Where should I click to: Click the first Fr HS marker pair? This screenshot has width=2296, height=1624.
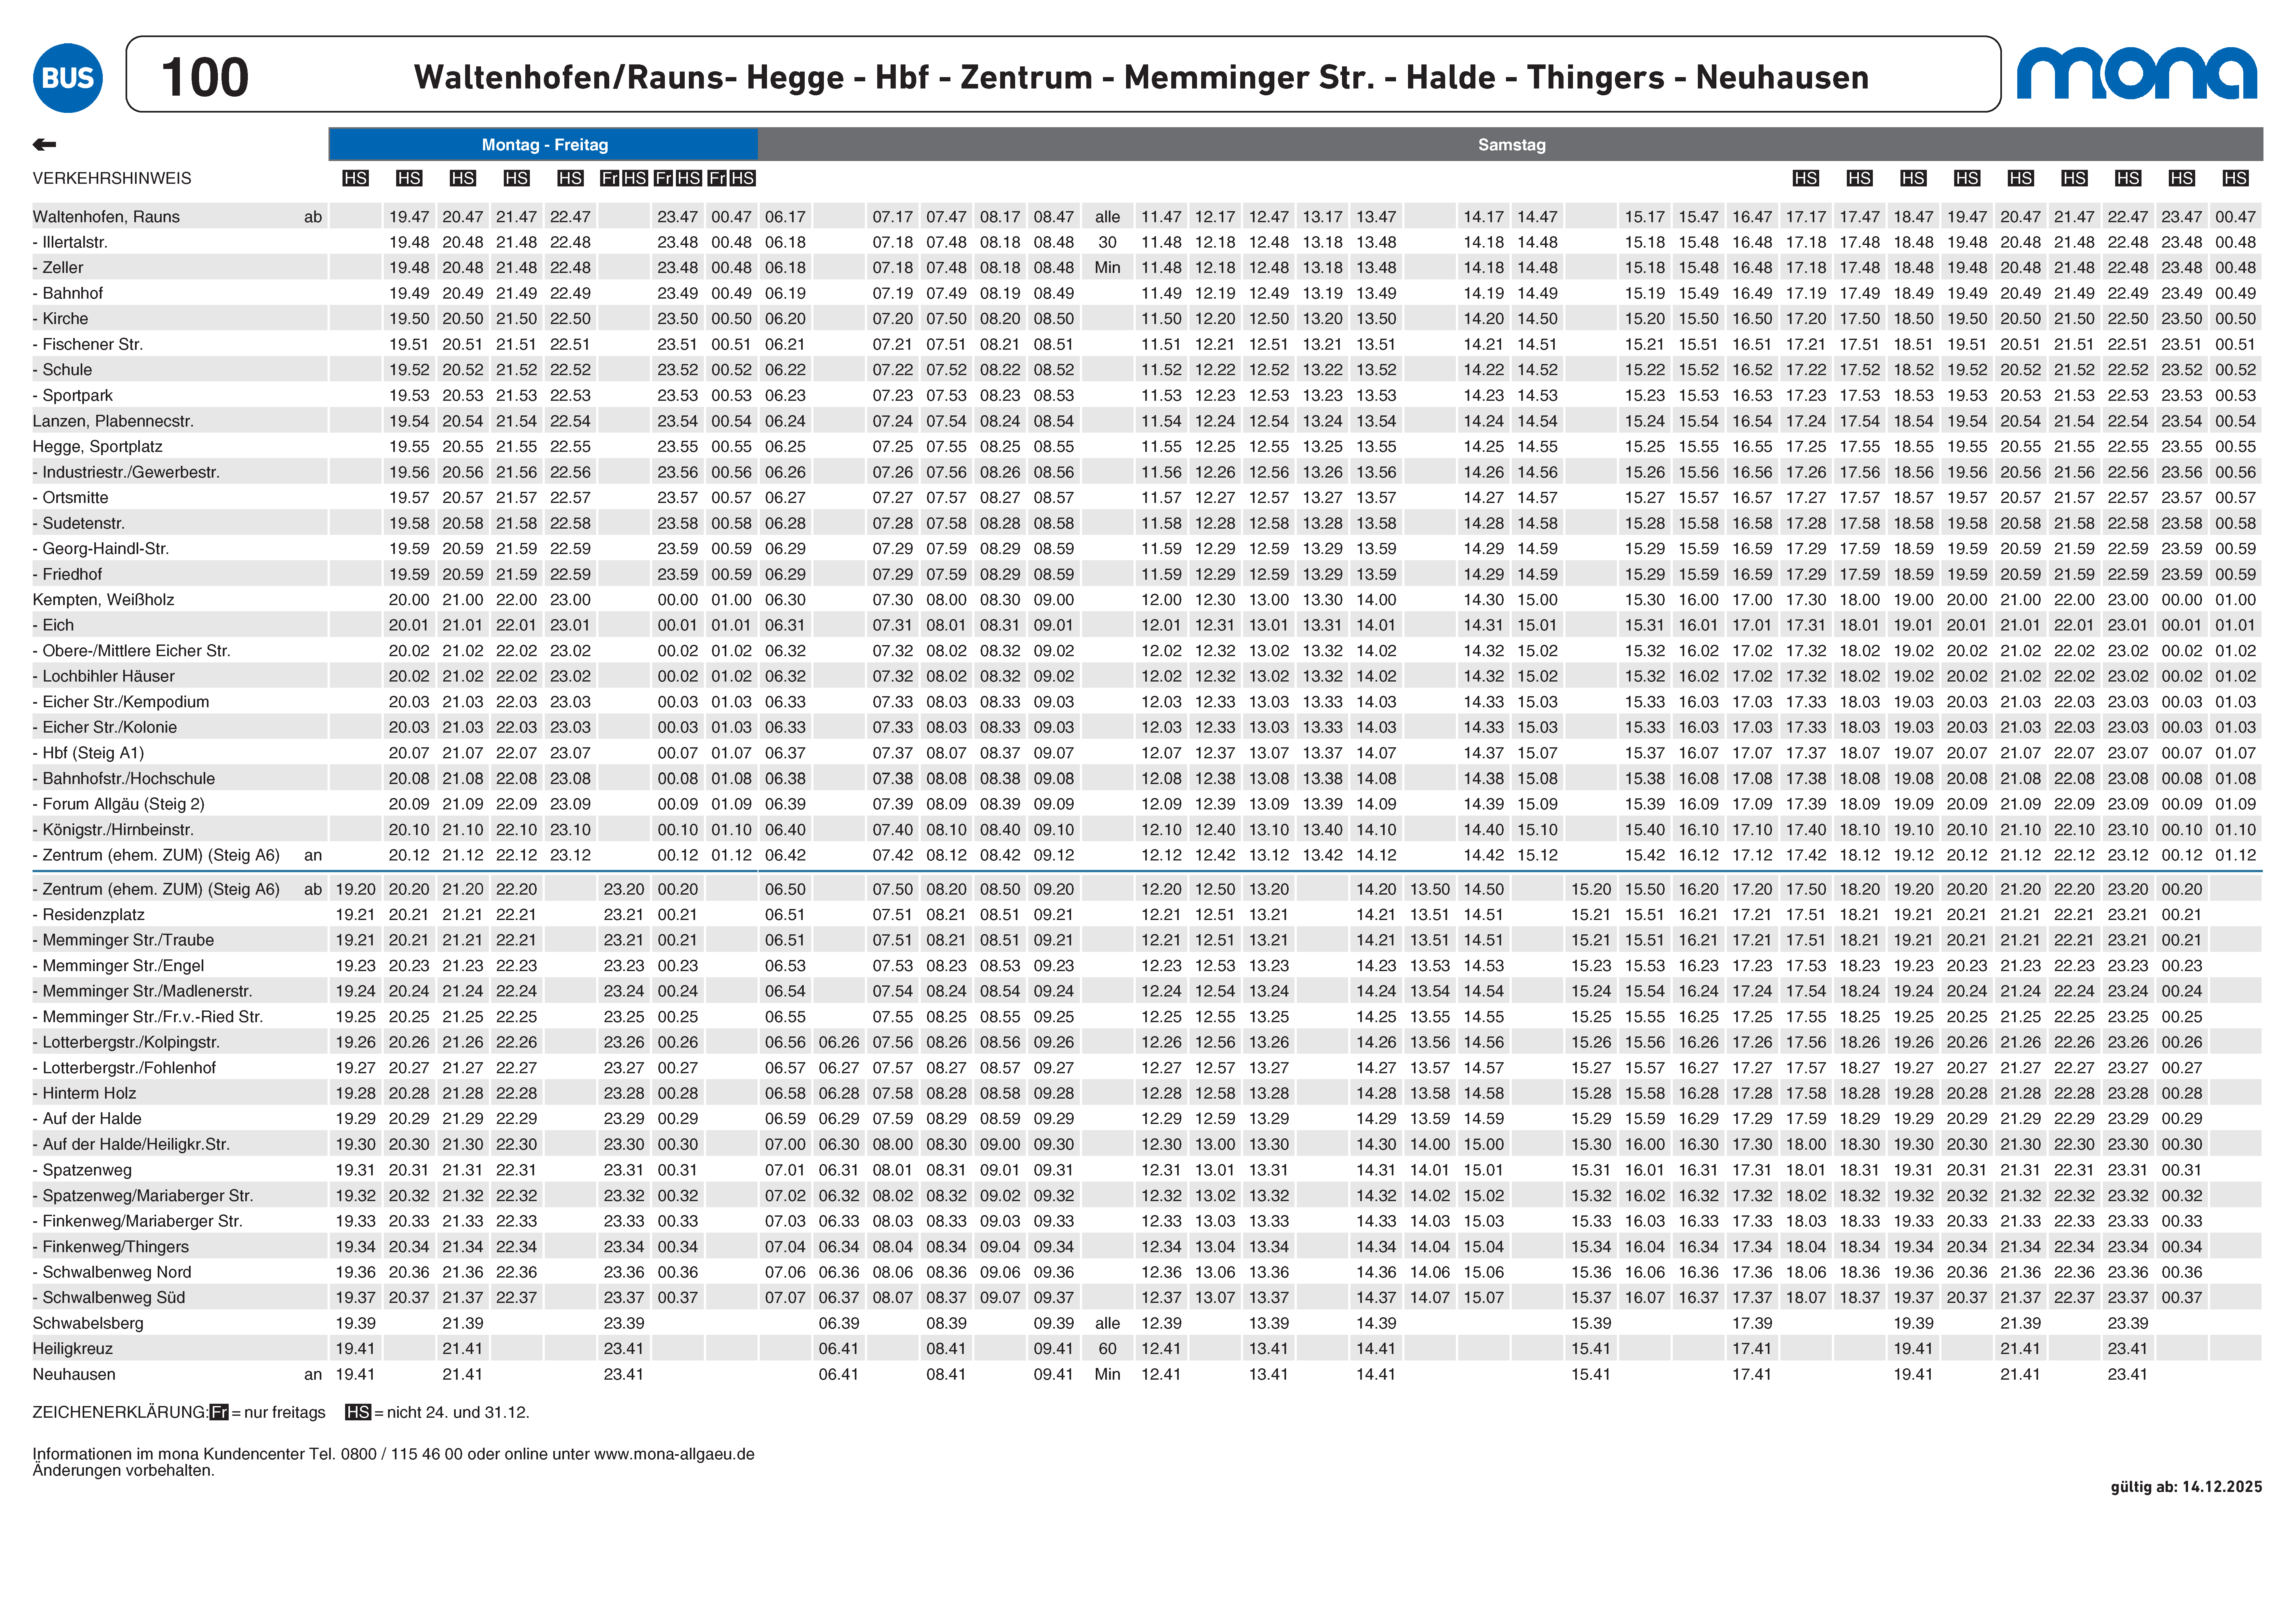point(624,178)
